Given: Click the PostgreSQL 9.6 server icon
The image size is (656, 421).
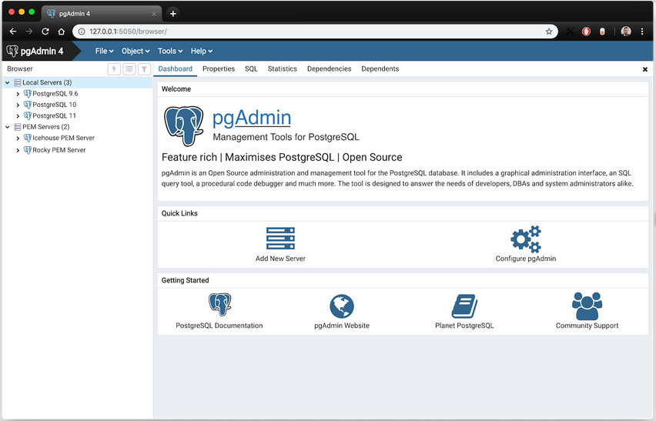Looking at the screenshot, I should click(x=28, y=94).
